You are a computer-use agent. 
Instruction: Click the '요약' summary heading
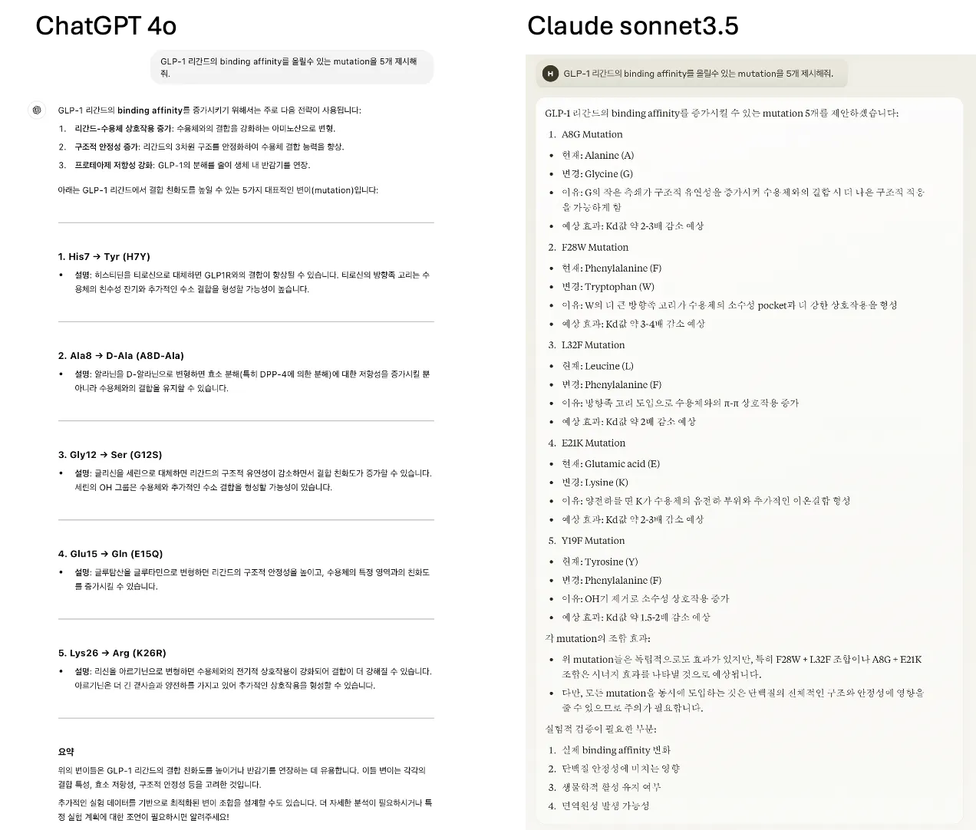pyautogui.click(x=66, y=752)
